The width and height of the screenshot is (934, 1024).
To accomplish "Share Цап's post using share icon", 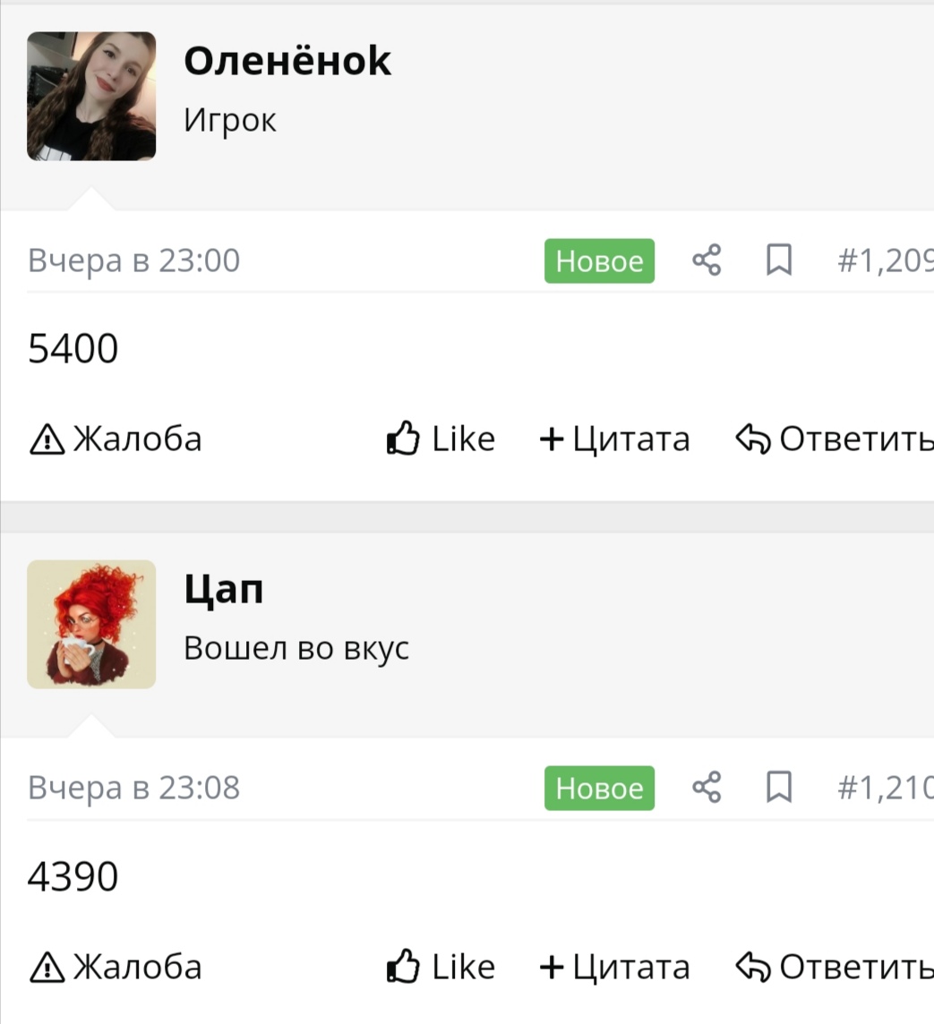I will (x=707, y=787).
